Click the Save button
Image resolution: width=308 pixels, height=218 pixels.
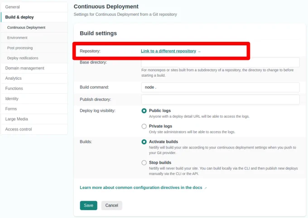88,205
